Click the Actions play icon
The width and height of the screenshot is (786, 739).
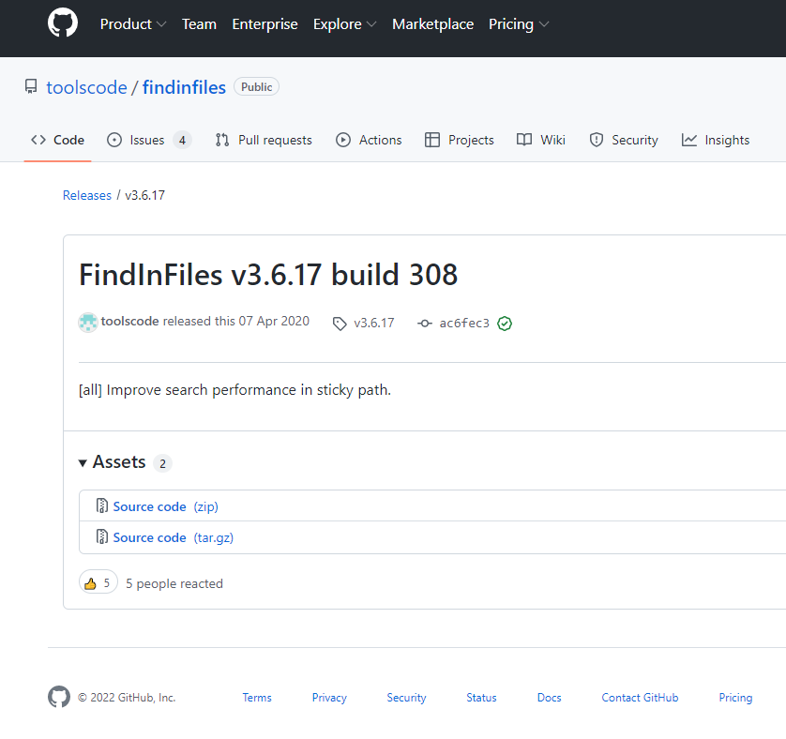pos(343,140)
